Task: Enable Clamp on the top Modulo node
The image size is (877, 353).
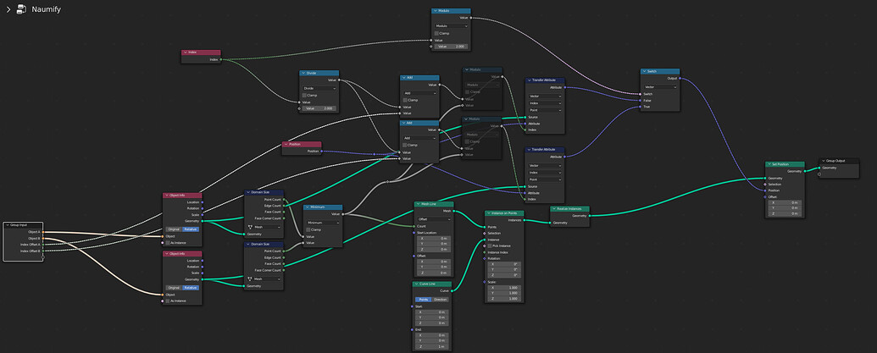Action: (437, 33)
